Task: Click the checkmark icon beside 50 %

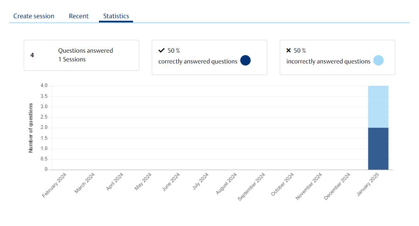Action: pyautogui.click(x=162, y=51)
